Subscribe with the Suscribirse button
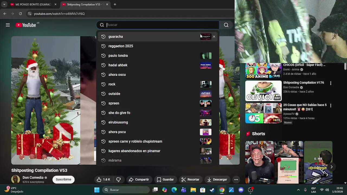 [63, 180]
